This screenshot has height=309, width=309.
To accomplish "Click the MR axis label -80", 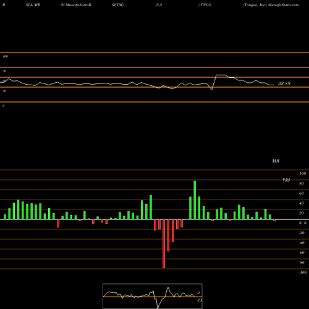I will pyautogui.click(x=302, y=263).
